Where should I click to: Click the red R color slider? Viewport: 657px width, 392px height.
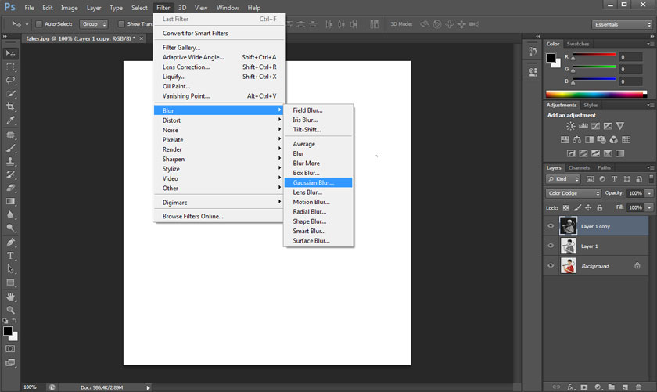click(x=594, y=55)
